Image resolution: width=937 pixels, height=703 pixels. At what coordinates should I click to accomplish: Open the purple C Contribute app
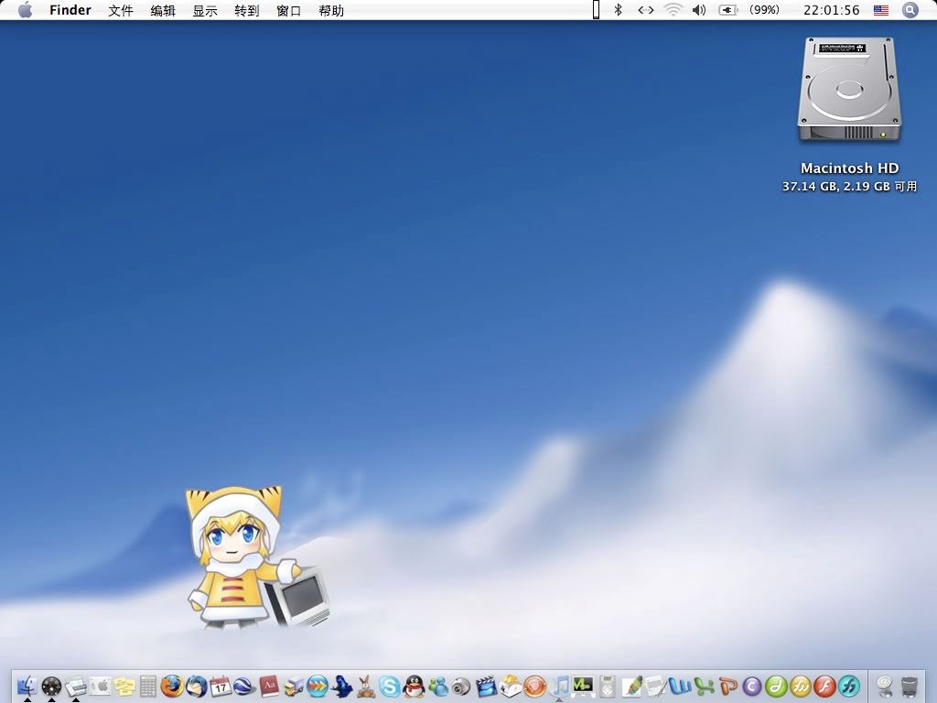pyautogui.click(x=752, y=687)
